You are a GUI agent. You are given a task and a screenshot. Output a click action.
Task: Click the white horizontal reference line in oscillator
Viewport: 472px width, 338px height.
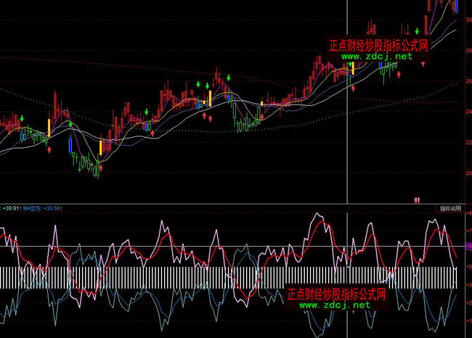[218, 247]
